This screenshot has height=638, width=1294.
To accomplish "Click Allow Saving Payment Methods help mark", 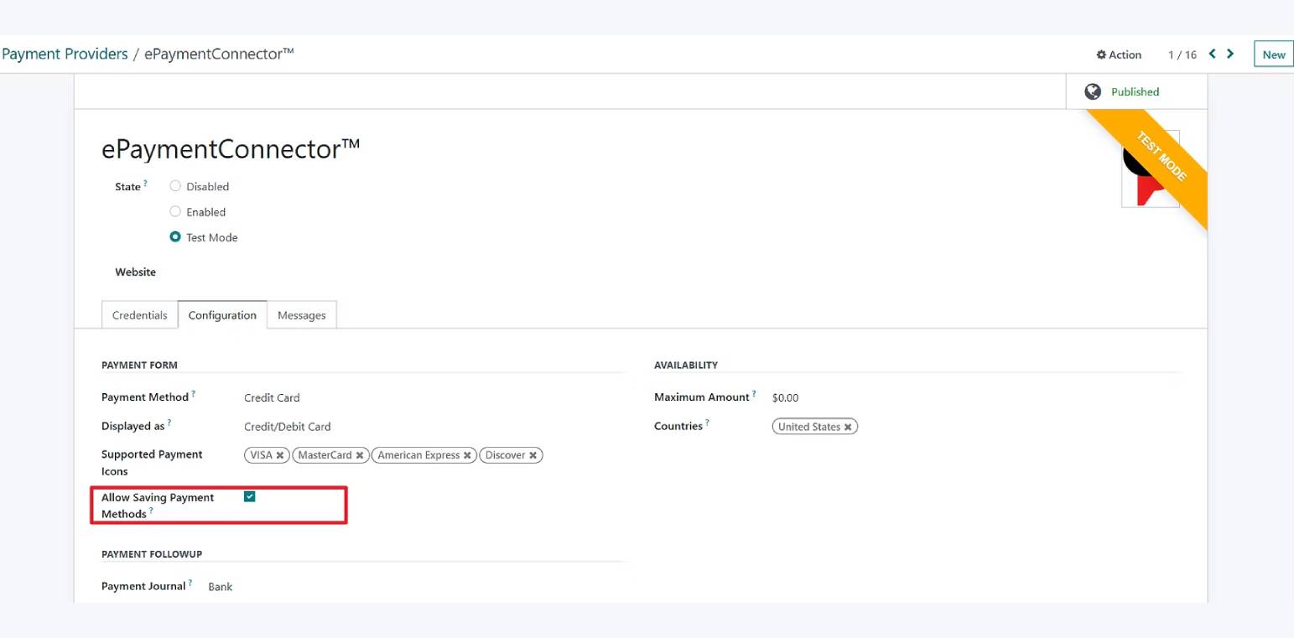I will [x=151, y=511].
